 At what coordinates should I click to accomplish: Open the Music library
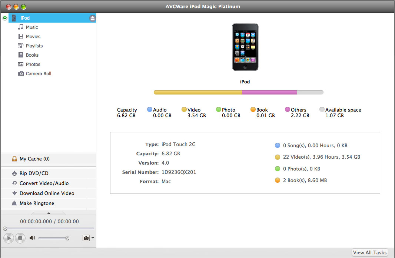coord(32,27)
